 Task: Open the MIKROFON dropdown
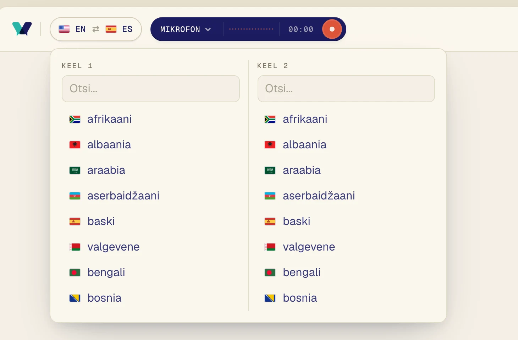click(x=186, y=29)
